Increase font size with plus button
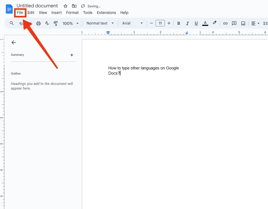 (169, 23)
